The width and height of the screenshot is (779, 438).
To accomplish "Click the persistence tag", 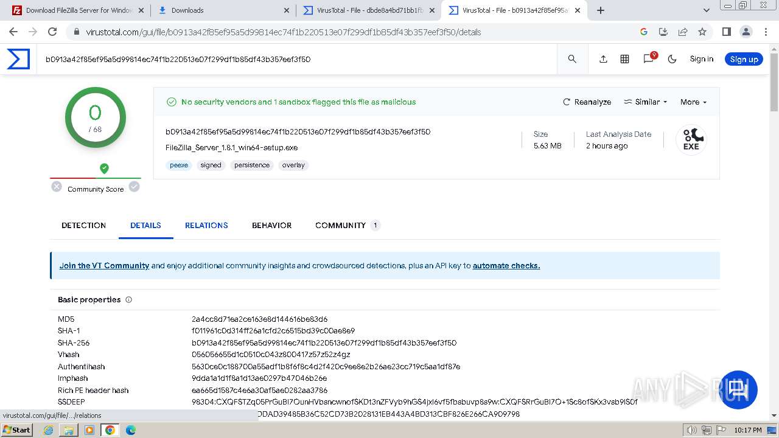I will point(252,165).
